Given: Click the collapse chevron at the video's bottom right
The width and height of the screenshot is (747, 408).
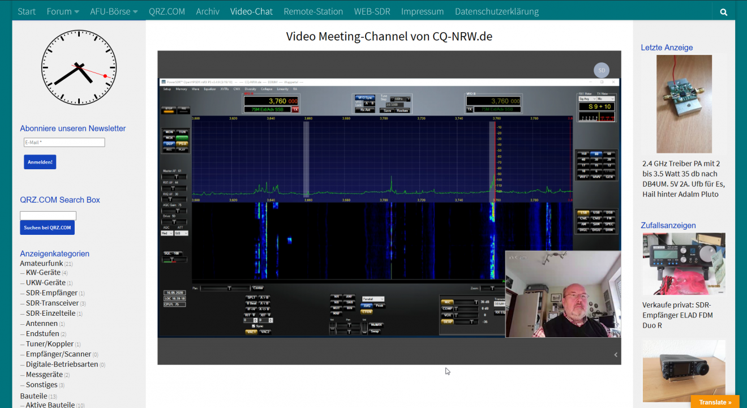Looking at the screenshot, I should point(616,355).
